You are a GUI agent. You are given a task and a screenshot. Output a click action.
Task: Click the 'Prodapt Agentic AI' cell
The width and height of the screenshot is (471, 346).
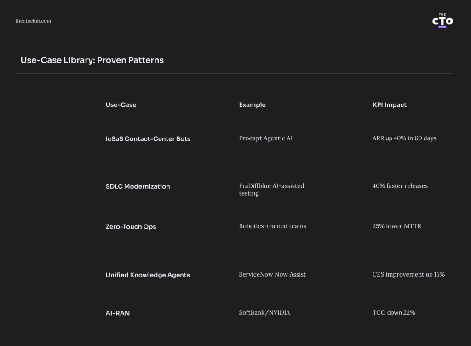(265, 138)
